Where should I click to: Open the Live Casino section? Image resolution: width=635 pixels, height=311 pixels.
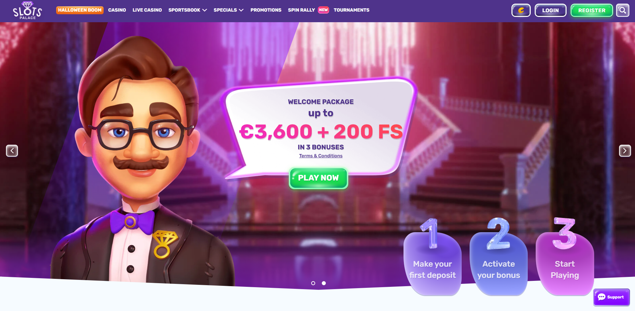tap(147, 10)
